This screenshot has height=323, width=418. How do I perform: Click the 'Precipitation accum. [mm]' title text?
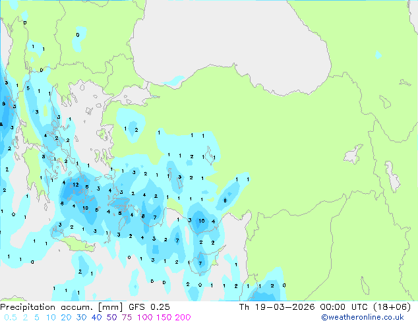pos(61,307)
